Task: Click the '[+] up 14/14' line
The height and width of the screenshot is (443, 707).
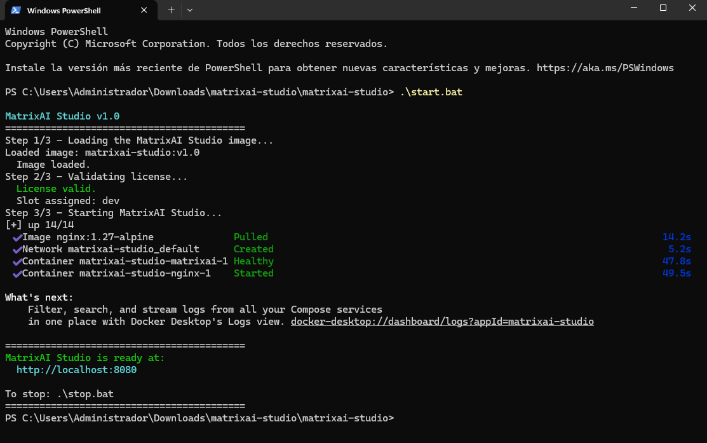Action: tap(39, 224)
